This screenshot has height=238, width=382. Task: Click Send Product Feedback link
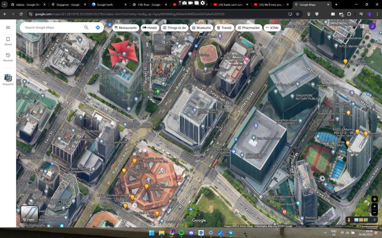coord(341,226)
